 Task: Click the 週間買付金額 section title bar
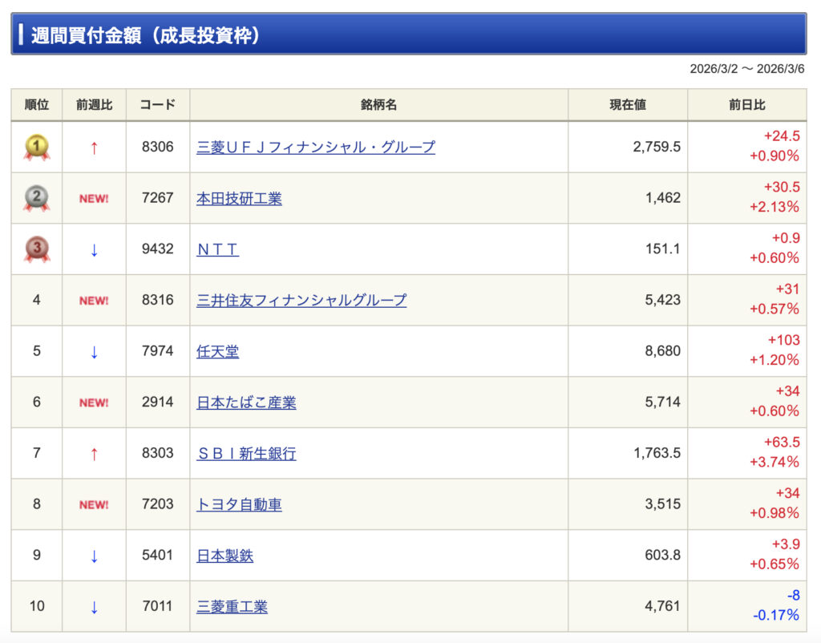pyautogui.click(x=409, y=34)
